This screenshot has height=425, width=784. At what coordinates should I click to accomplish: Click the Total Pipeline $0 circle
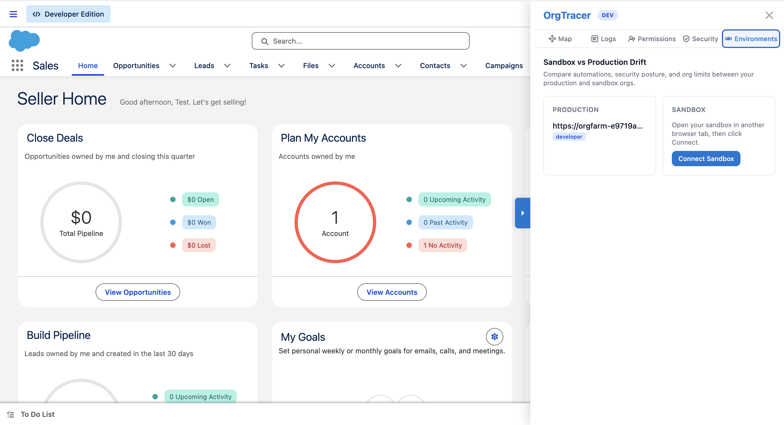(x=81, y=222)
